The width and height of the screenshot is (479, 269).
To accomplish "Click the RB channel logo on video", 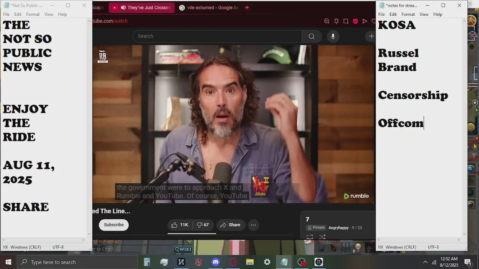I will coord(103,56).
